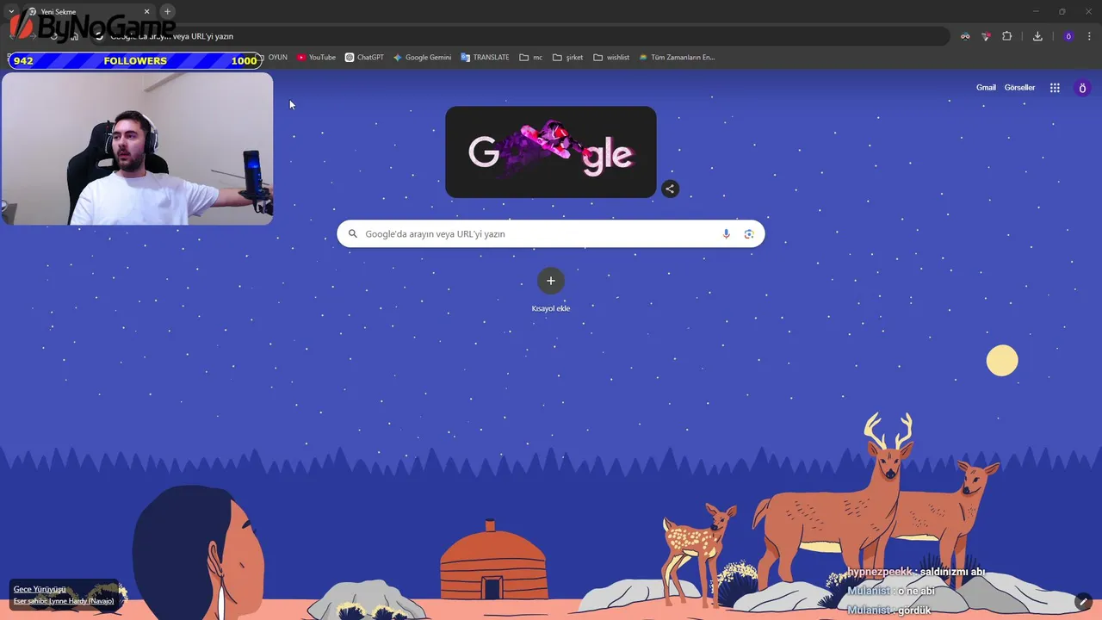This screenshot has height=620, width=1102.
Task: Minimize the browser window
Action: tap(1037, 11)
